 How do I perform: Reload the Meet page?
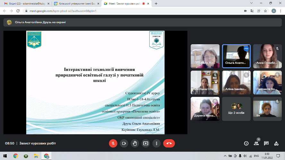(x=18, y=11)
